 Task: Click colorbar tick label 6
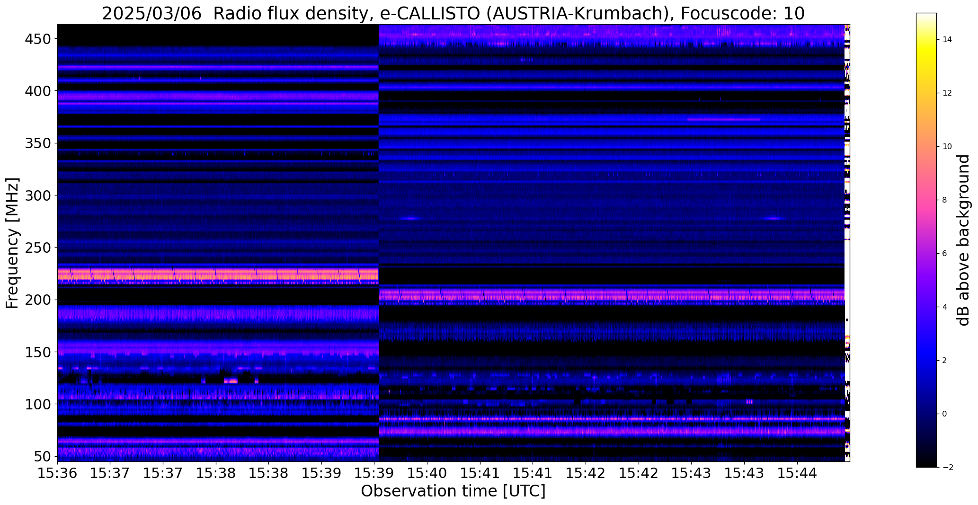944,254
